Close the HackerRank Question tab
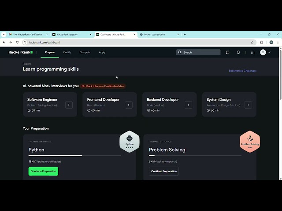This screenshot has height=211, width=282. coord(91,34)
